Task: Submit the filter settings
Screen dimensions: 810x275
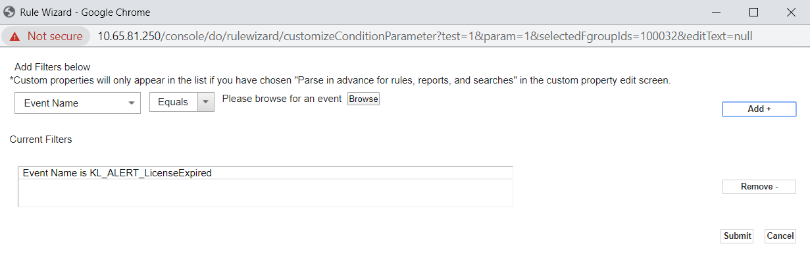Action: 737,236
